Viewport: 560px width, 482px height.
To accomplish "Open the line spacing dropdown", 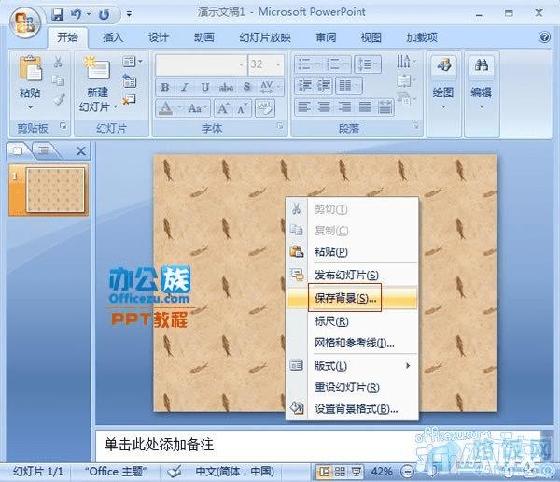I will [368, 64].
